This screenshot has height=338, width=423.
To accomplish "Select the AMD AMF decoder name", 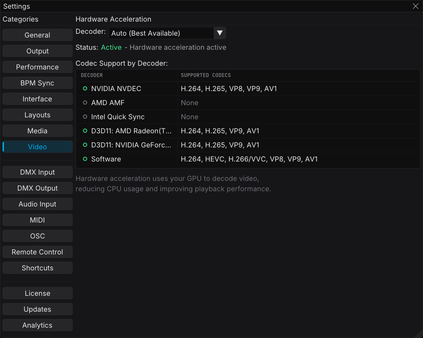I will (x=108, y=103).
